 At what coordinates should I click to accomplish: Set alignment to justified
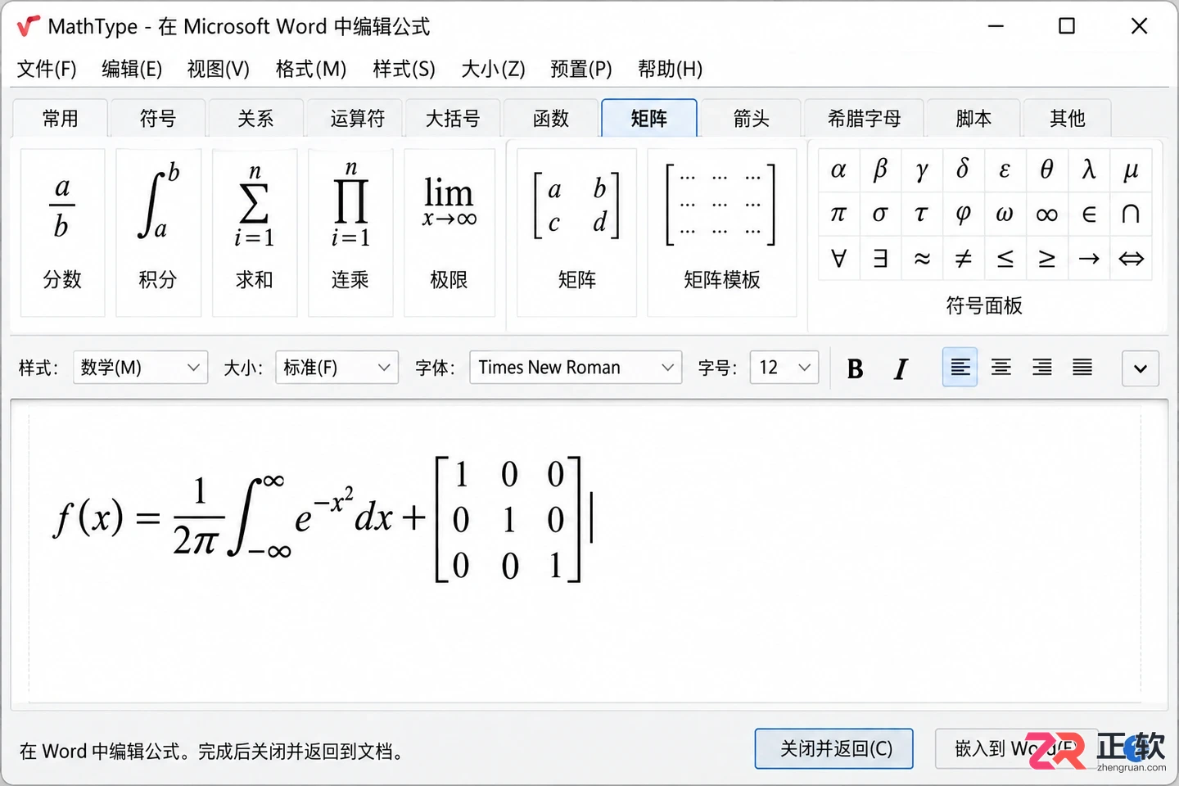coord(1082,368)
